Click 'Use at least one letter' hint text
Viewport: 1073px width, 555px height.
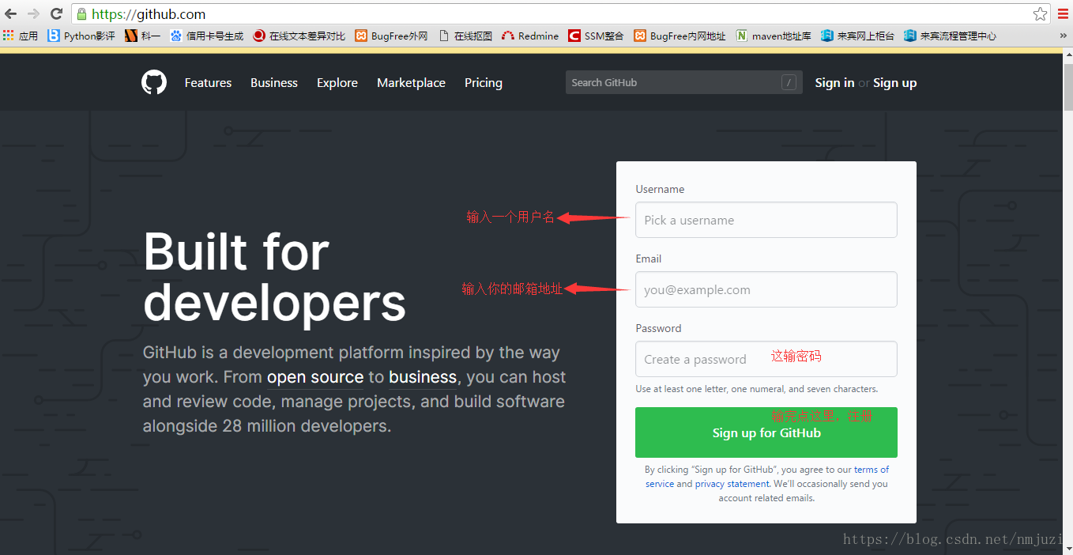tap(756, 389)
